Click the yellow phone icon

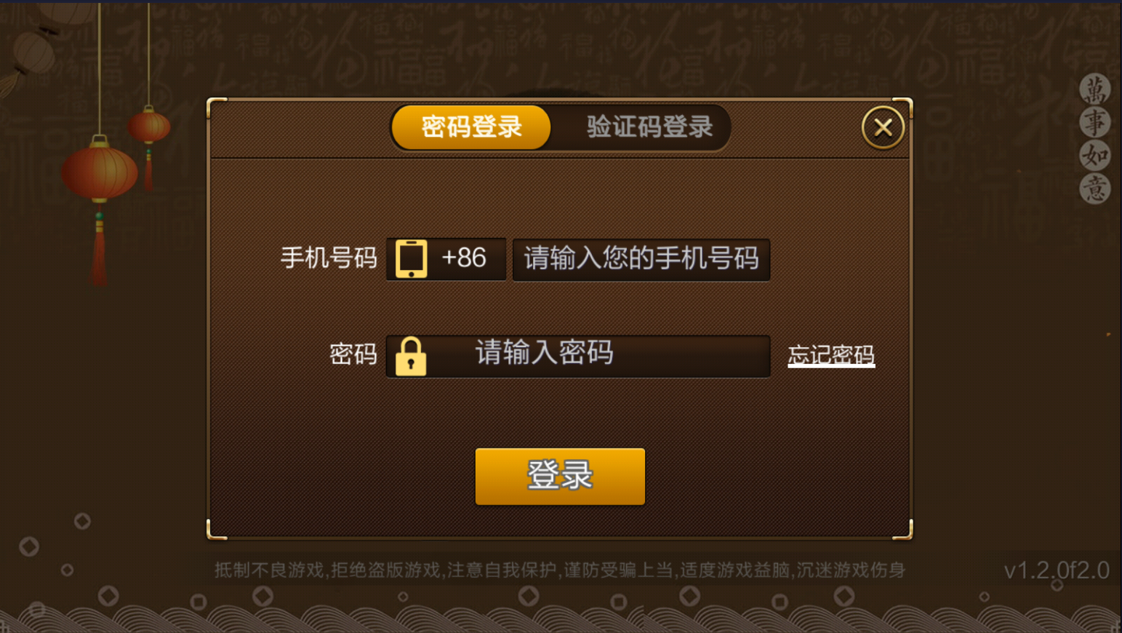[411, 259]
